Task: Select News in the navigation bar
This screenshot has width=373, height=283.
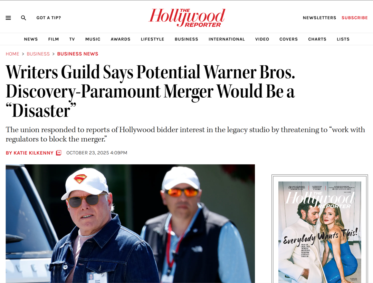Action: [x=31, y=39]
